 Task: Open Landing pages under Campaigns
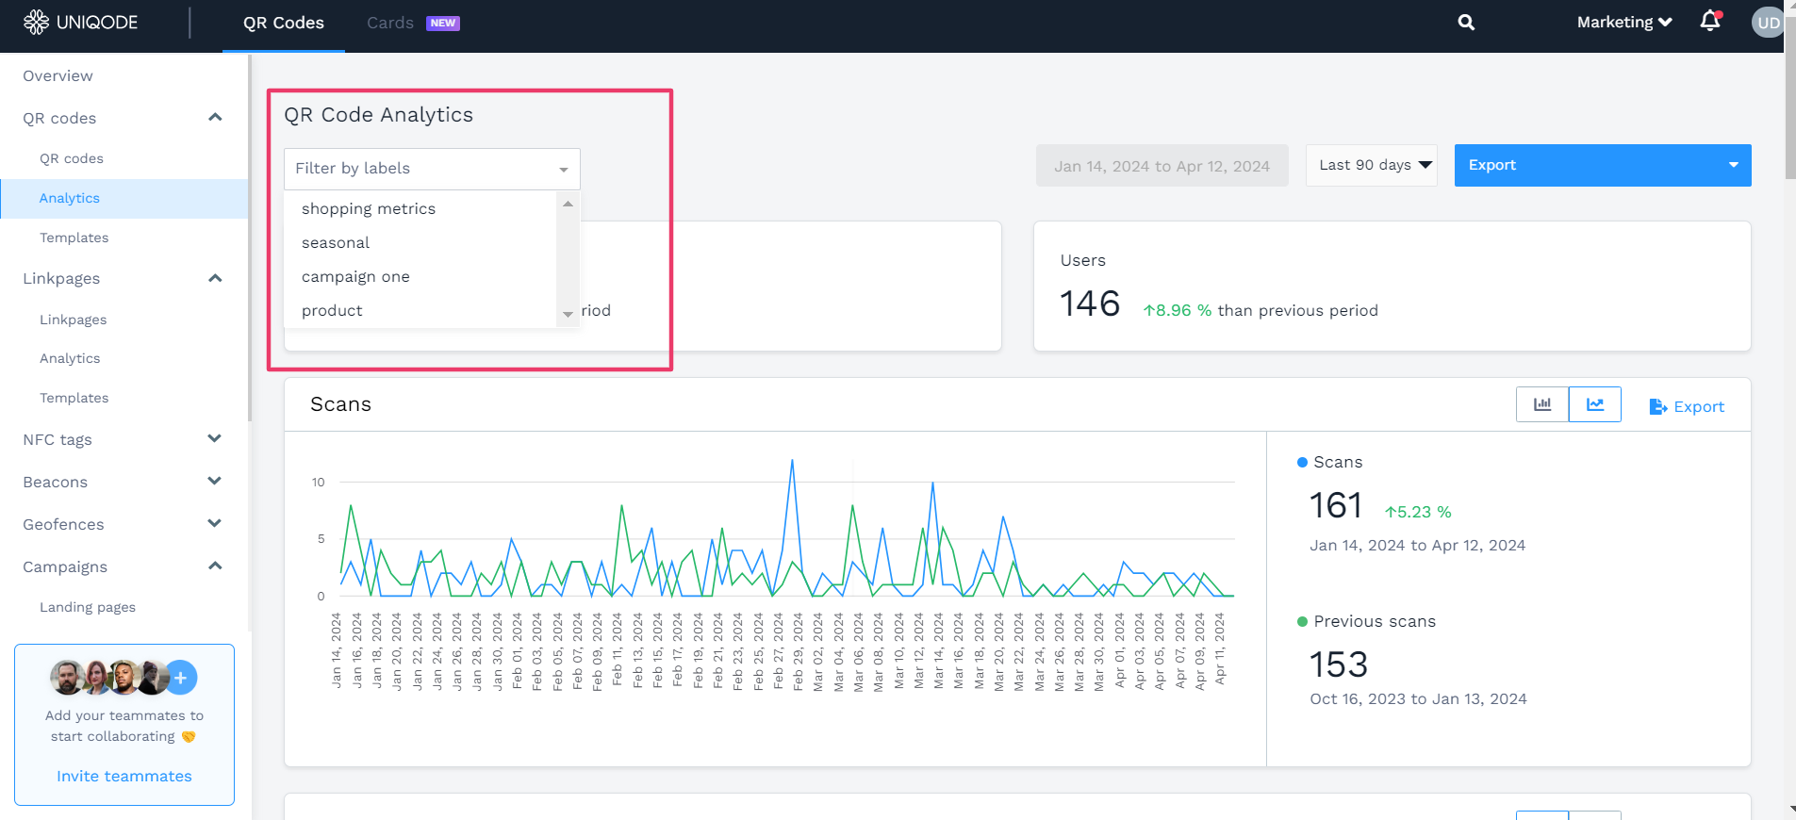pyautogui.click(x=88, y=607)
